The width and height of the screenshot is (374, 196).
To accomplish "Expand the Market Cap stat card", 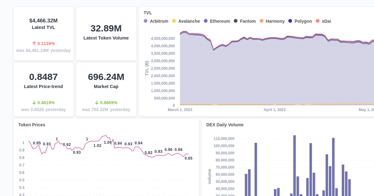I will point(106,90).
